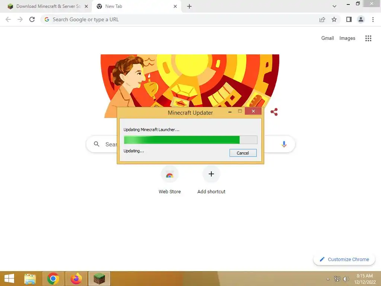
Task: Cancel the Minecraft Launcher update
Action: [243, 153]
